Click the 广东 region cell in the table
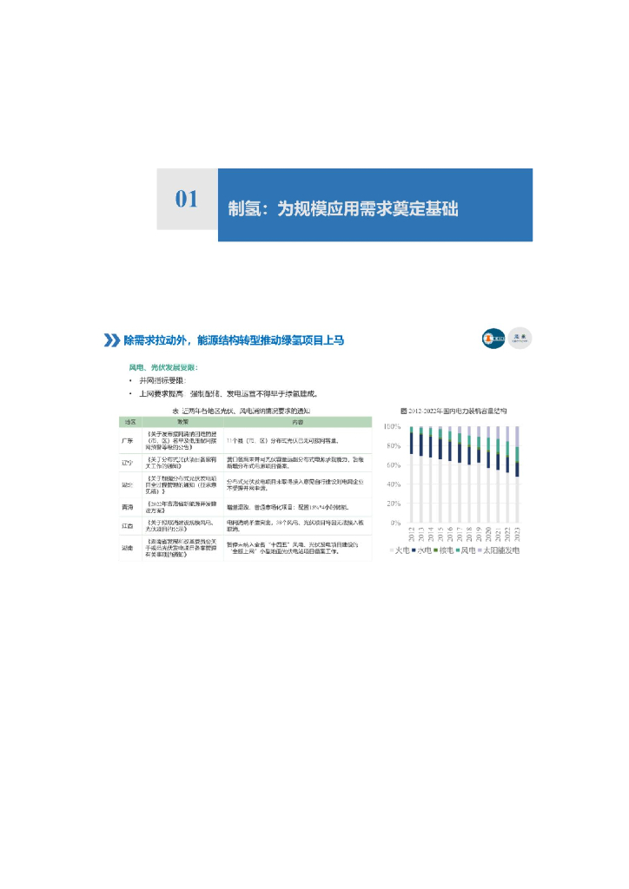Screen dimensions: 629x889 (x=130, y=440)
